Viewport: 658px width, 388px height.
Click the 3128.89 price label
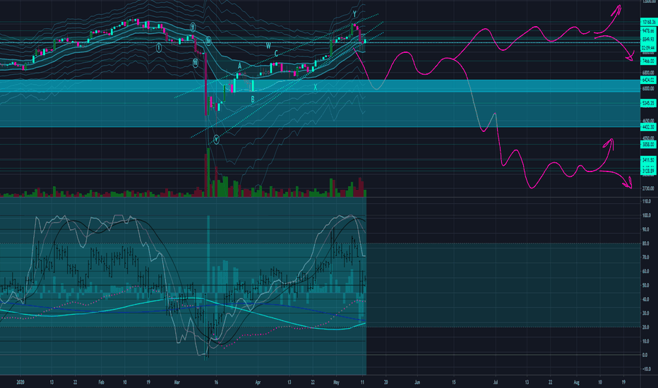(648, 171)
